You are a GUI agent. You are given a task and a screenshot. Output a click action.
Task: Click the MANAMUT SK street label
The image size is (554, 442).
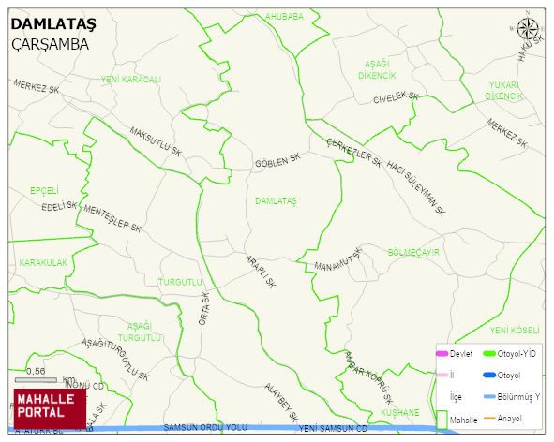[338, 259]
